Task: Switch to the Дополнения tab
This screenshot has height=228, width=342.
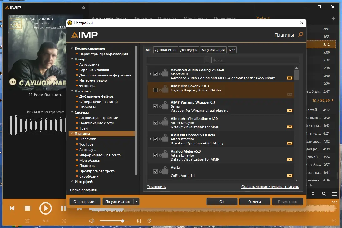Action: [166, 50]
